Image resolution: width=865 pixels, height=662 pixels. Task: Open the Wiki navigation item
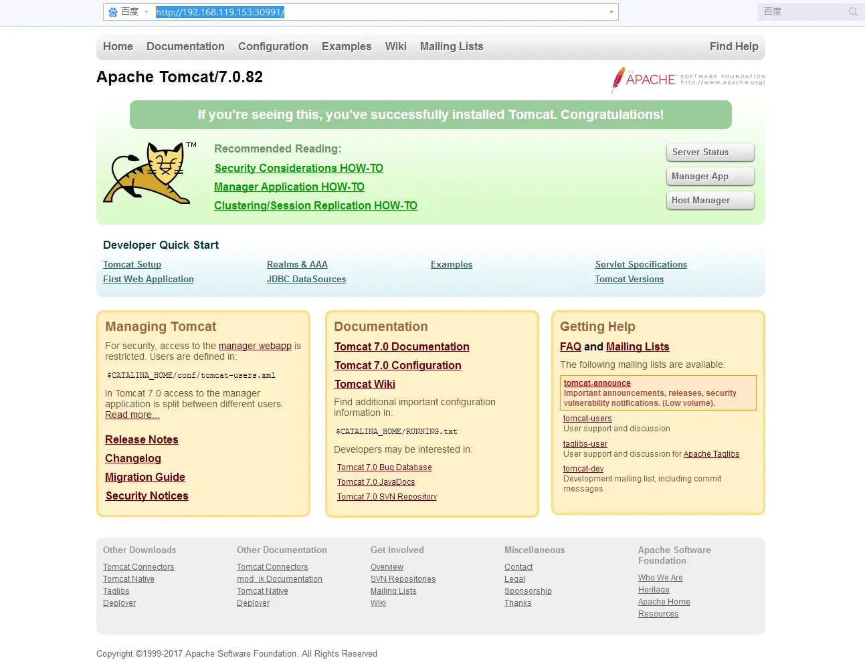[x=395, y=46]
